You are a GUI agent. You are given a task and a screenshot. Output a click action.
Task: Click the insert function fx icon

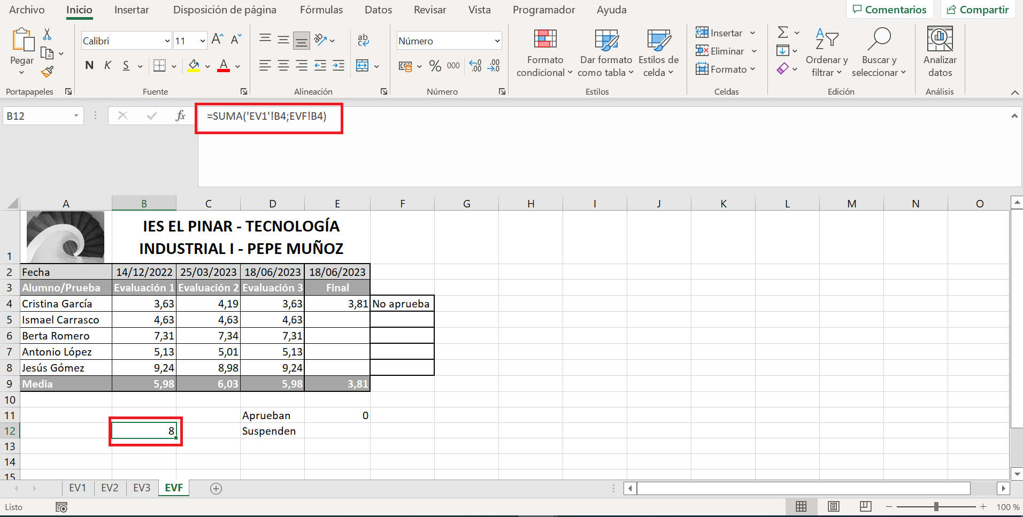(x=181, y=115)
